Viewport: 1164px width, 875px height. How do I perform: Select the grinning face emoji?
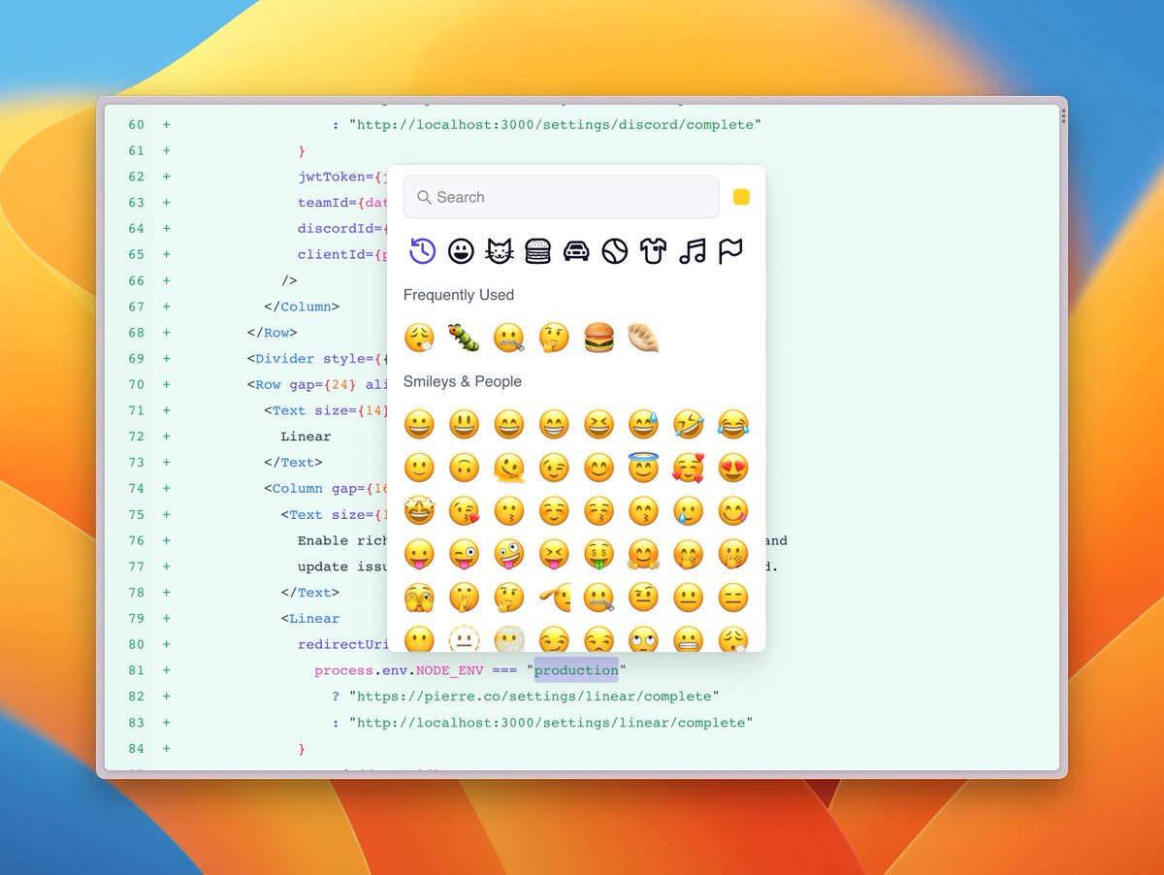[419, 424]
